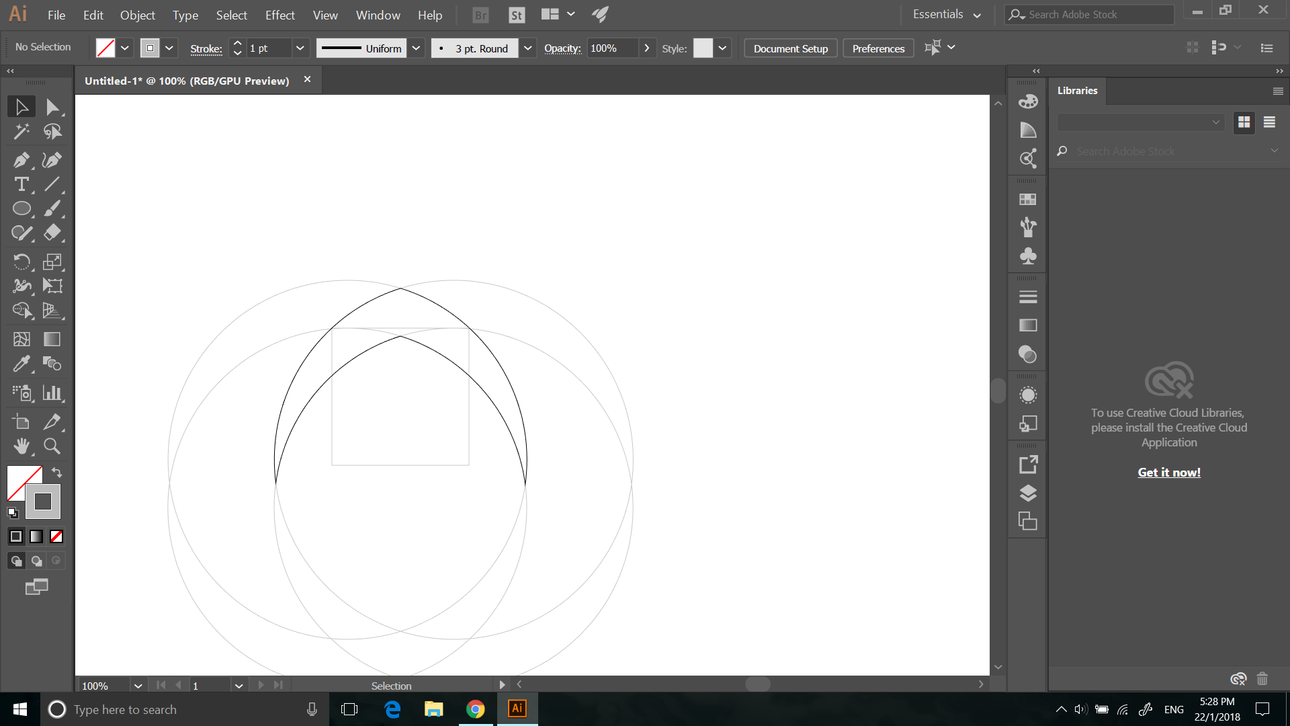Set fill to None

pos(56,536)
